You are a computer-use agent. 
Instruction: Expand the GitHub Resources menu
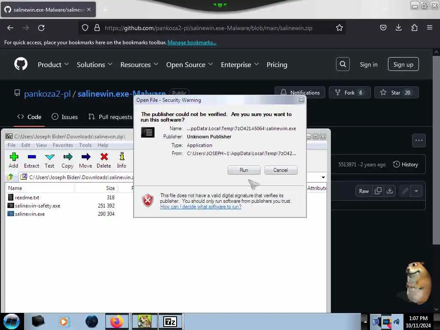pyautogui.click(x=139, y=65)
